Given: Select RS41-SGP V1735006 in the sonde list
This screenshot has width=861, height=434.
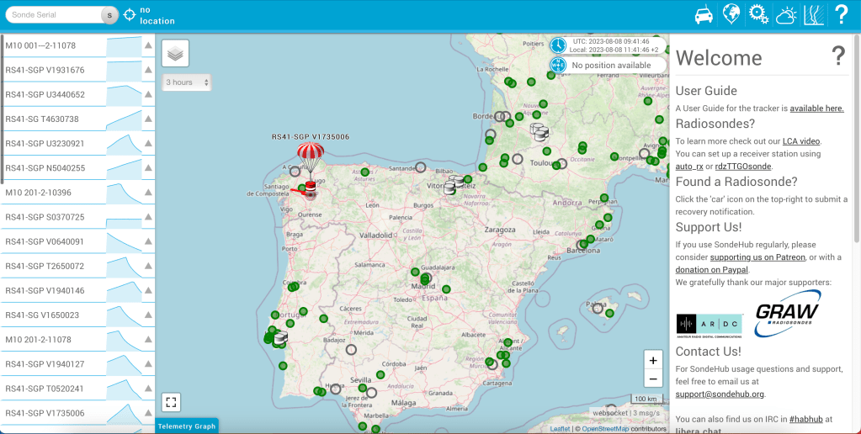Looking at the screenshot, I should click(x=45, y=413).
